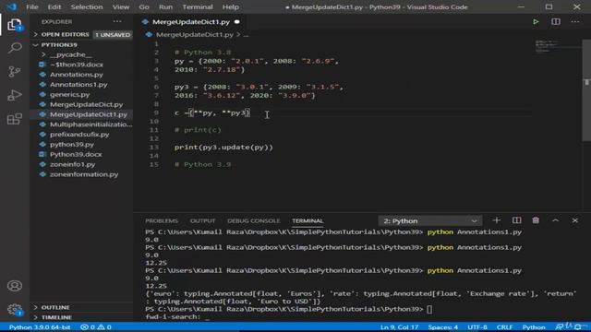Click UTF-8 encoding in status bar
This screenshot has width=591, height=332.
pos(477,327)
